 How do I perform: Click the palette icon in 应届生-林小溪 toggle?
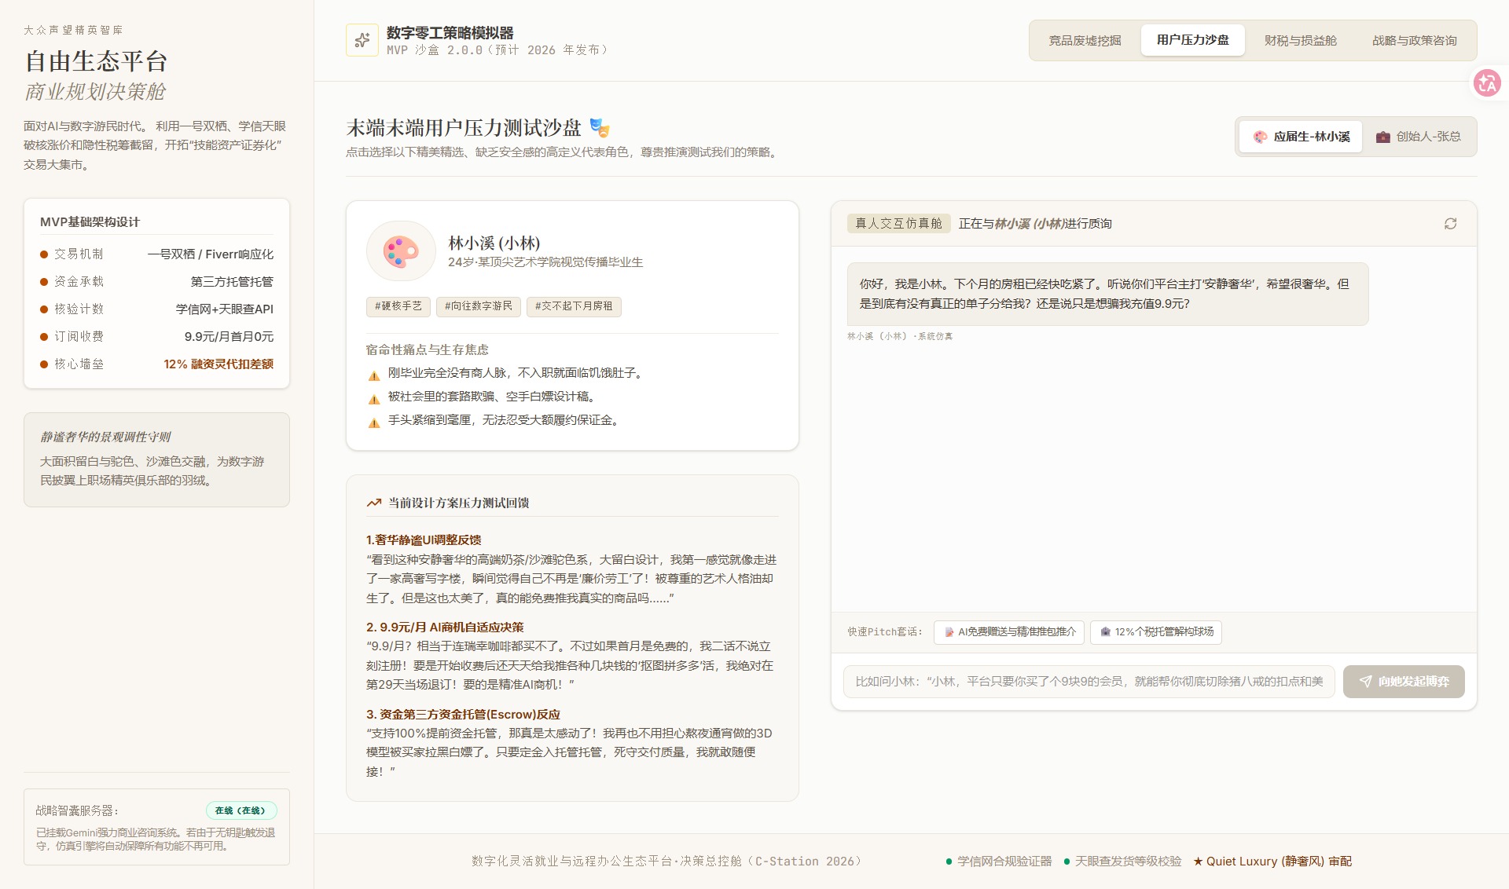tap(1260, 137)
